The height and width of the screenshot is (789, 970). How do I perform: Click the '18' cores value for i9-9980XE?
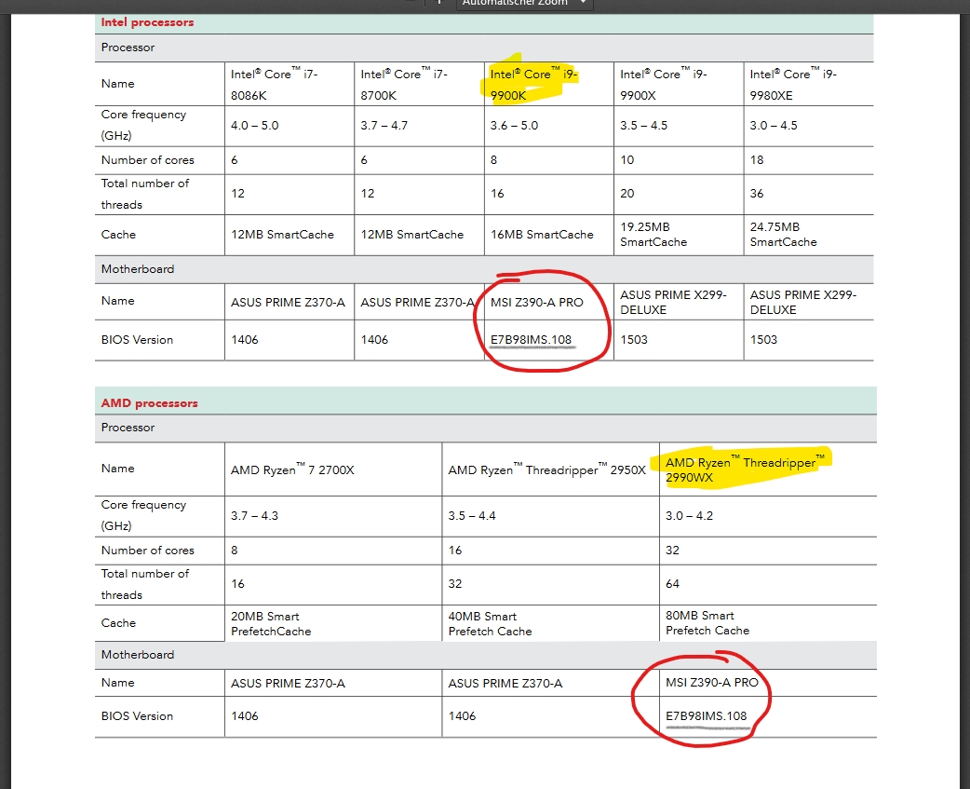click(x=757, y=160)
